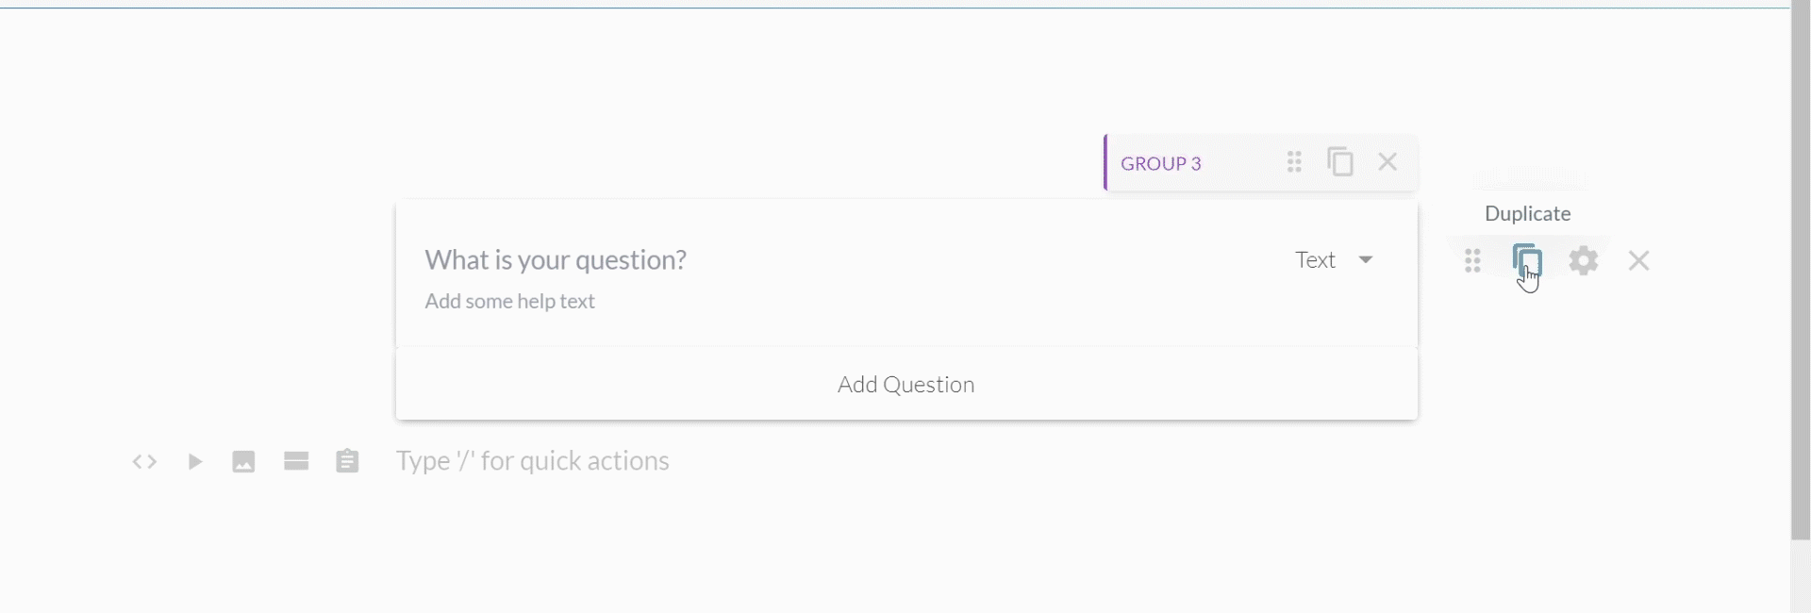Remove Group 3 with its close X
The height and width of the screenshot is (613, 1811).
coord(1387,161)
